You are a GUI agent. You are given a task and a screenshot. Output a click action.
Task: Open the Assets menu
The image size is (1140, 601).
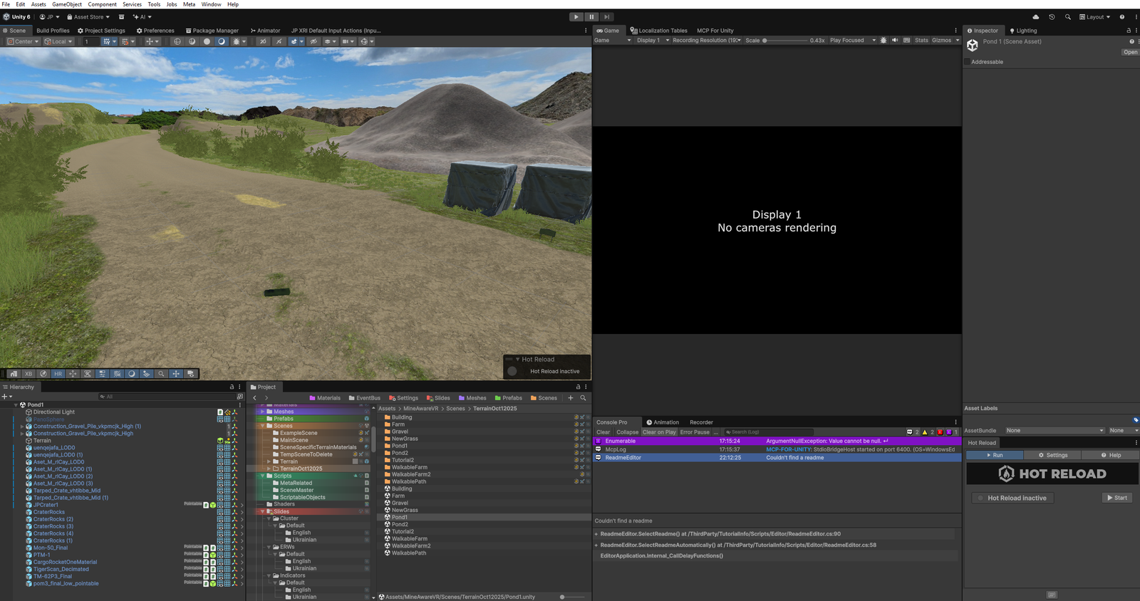(x=38, y=4)
